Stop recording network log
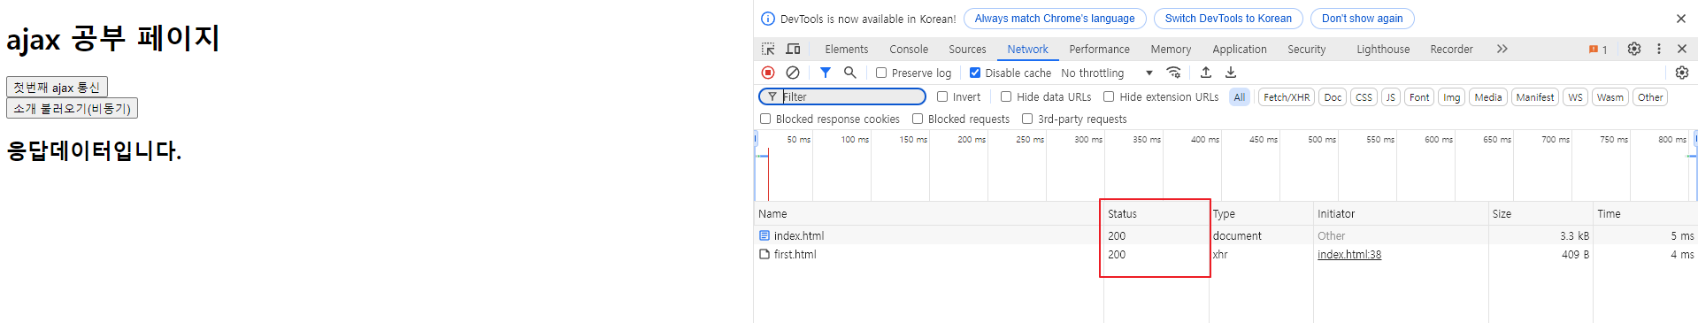1698x323 pixels. tap(768, 73)
